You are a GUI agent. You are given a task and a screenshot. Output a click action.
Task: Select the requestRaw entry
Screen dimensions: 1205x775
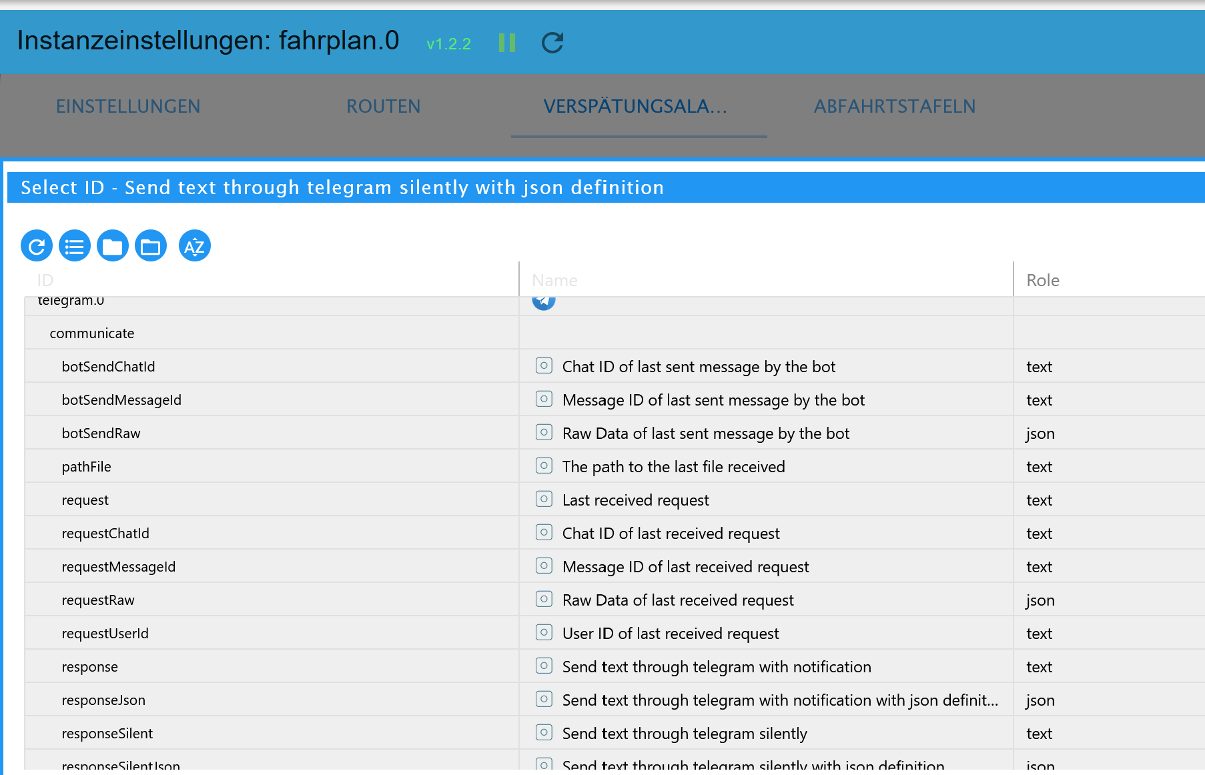tap(98, 600)
